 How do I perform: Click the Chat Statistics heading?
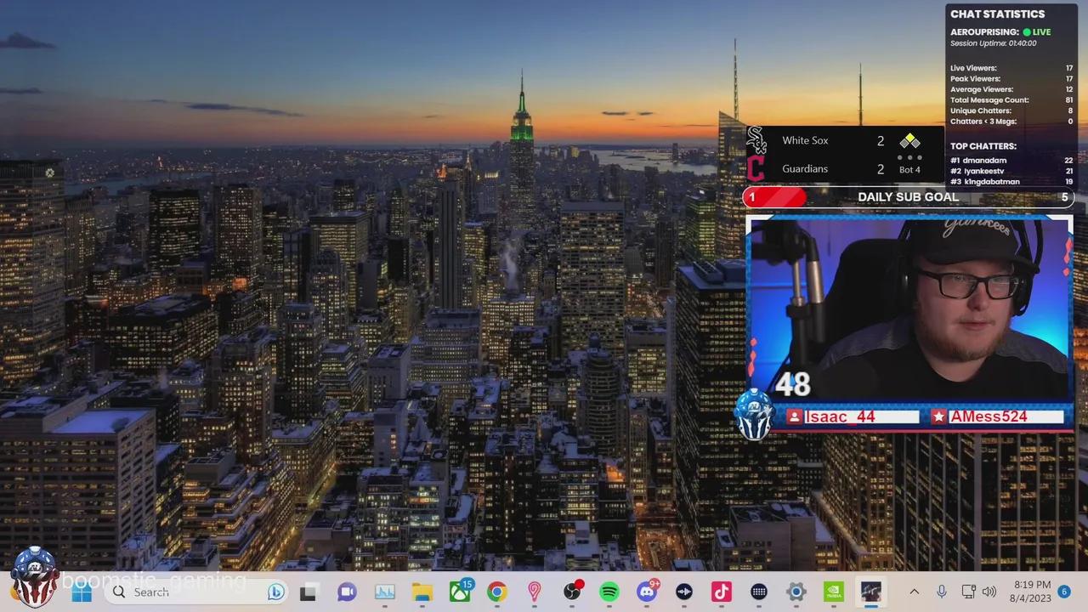[997, 14]
